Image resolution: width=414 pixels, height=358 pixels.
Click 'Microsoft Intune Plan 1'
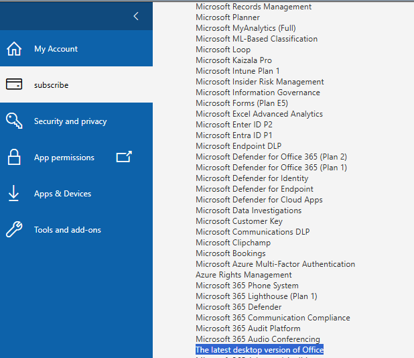(237, 71)
